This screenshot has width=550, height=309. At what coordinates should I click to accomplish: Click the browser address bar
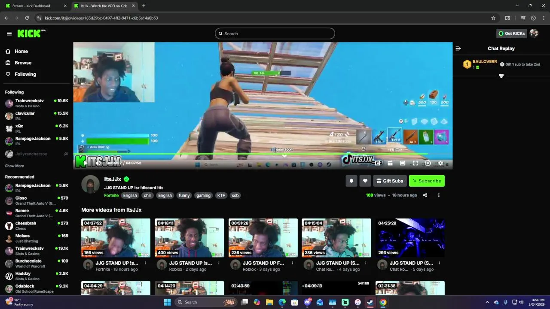266,18
